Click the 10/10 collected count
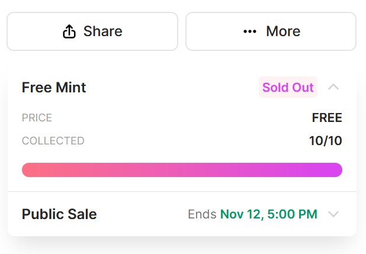The height and width of the screenshot is (254, 366). click(x=326, y=141)
